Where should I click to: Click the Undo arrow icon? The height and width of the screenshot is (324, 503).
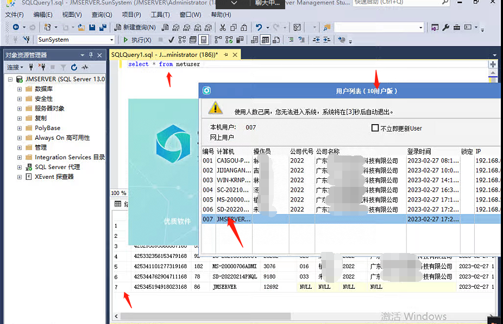click(x=259, y=27)
